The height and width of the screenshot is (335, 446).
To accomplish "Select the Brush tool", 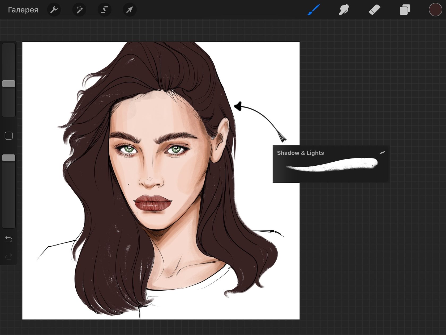I will coord(314,10).
